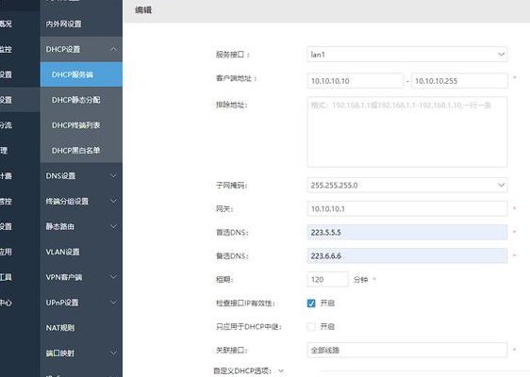This screenshot has width=530, height=377.
Task: Click the 终端分组设置 menu label
Action: [67, 202]
